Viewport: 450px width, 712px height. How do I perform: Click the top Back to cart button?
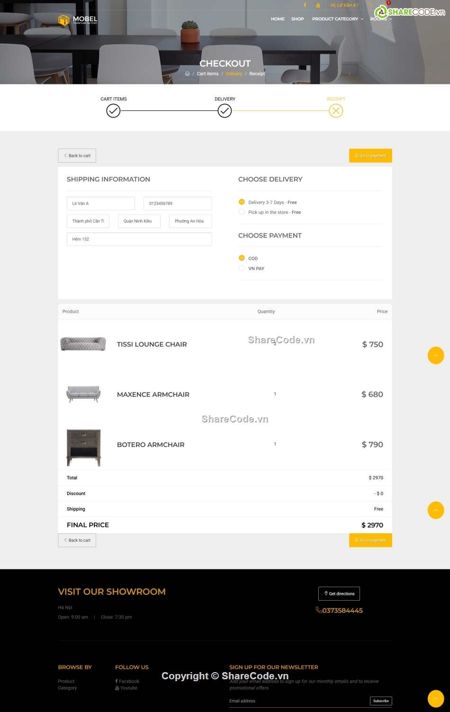click(x=77, y=155)
